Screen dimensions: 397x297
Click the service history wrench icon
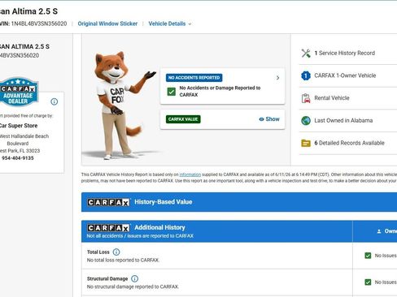tap(306, 54)
